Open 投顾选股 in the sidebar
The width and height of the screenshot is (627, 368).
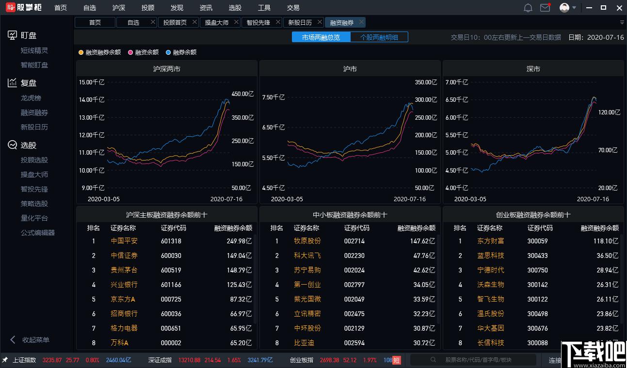pyautogui.click(x=34, y=160)
